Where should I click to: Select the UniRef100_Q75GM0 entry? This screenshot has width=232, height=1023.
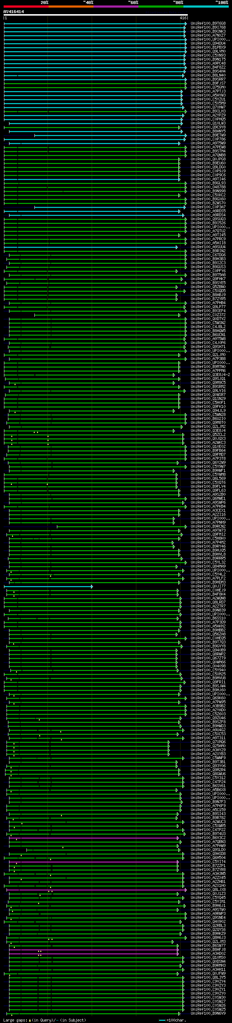tap(208, 87)
